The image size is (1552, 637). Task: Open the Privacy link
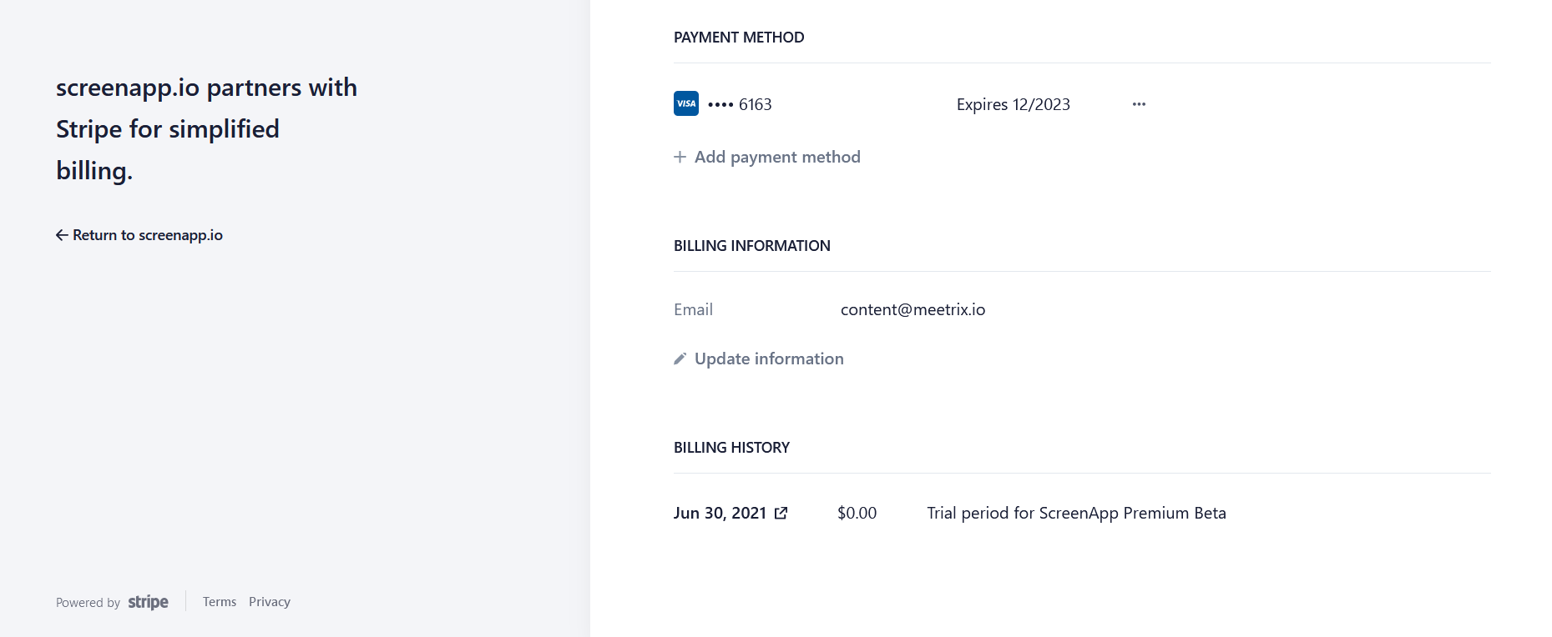tap(270, 602)
